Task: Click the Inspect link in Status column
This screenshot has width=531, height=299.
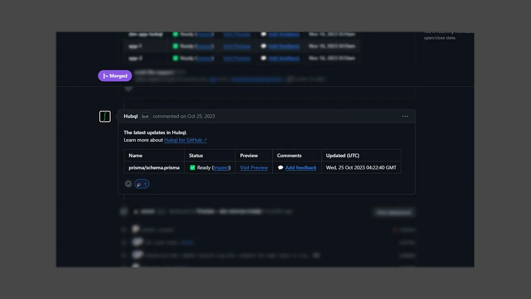Action: [x=221, y=168]
